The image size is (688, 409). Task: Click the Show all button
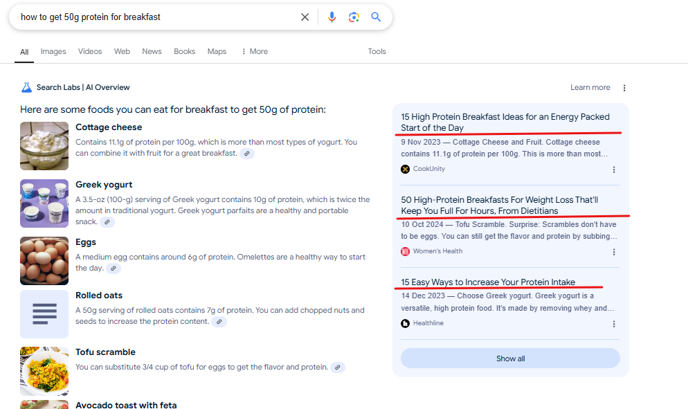(510, 358)
